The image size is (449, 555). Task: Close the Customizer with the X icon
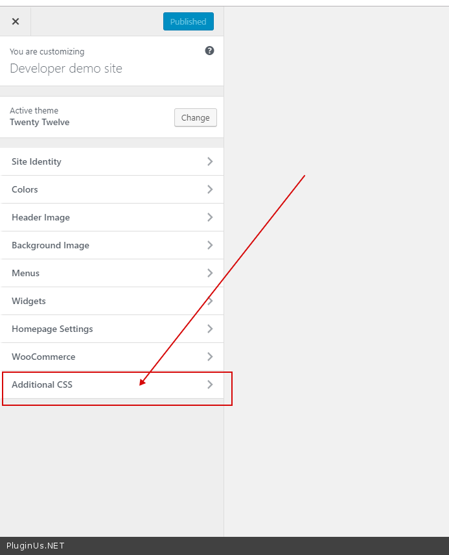pos(16,21)
